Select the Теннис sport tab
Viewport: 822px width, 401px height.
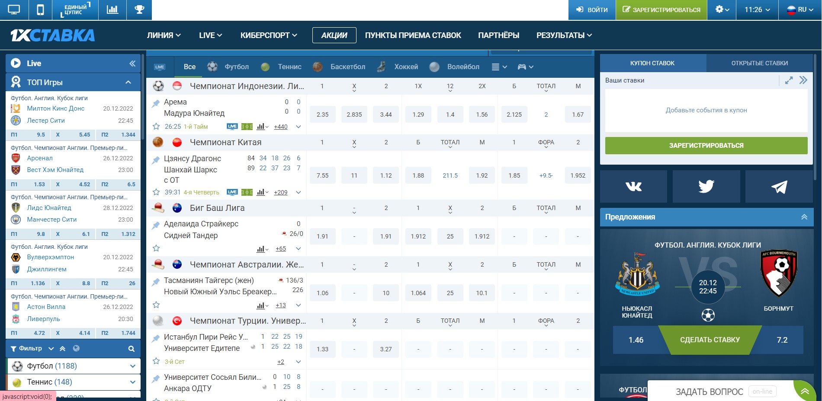pos(281,67)
